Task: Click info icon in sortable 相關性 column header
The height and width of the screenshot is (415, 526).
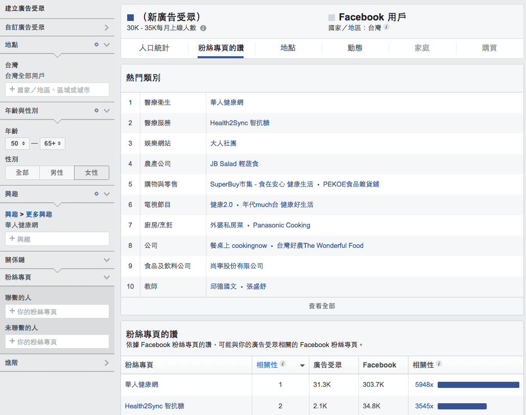Action: [x=283, y=364]
